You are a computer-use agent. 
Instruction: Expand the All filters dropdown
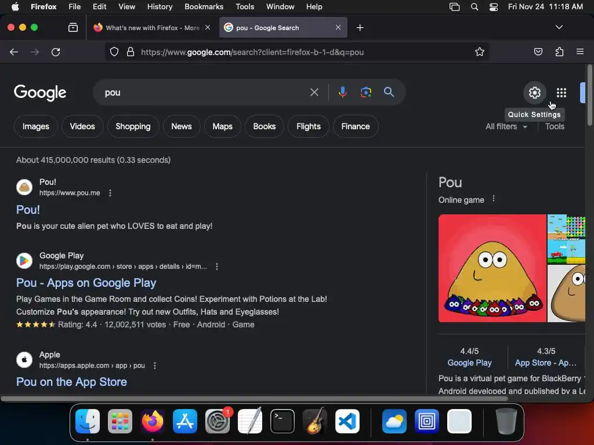(506, 126)
